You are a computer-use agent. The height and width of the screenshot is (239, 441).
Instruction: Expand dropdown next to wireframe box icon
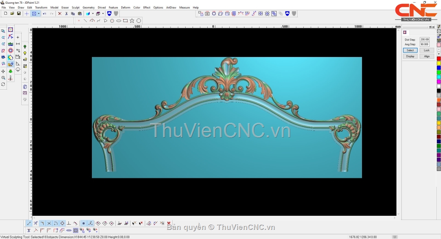(103, 14)
